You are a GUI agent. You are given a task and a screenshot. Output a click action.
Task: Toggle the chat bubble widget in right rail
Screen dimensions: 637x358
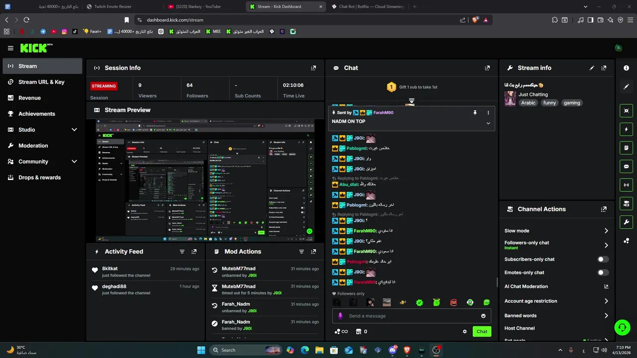coord(626,167)
